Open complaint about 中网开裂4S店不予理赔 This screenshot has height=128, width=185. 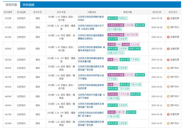point(91,77)
